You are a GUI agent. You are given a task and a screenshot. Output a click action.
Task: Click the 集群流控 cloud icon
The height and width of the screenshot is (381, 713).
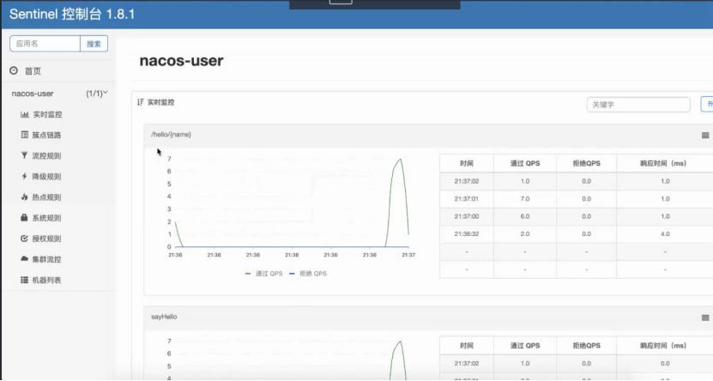coord(25,259)
